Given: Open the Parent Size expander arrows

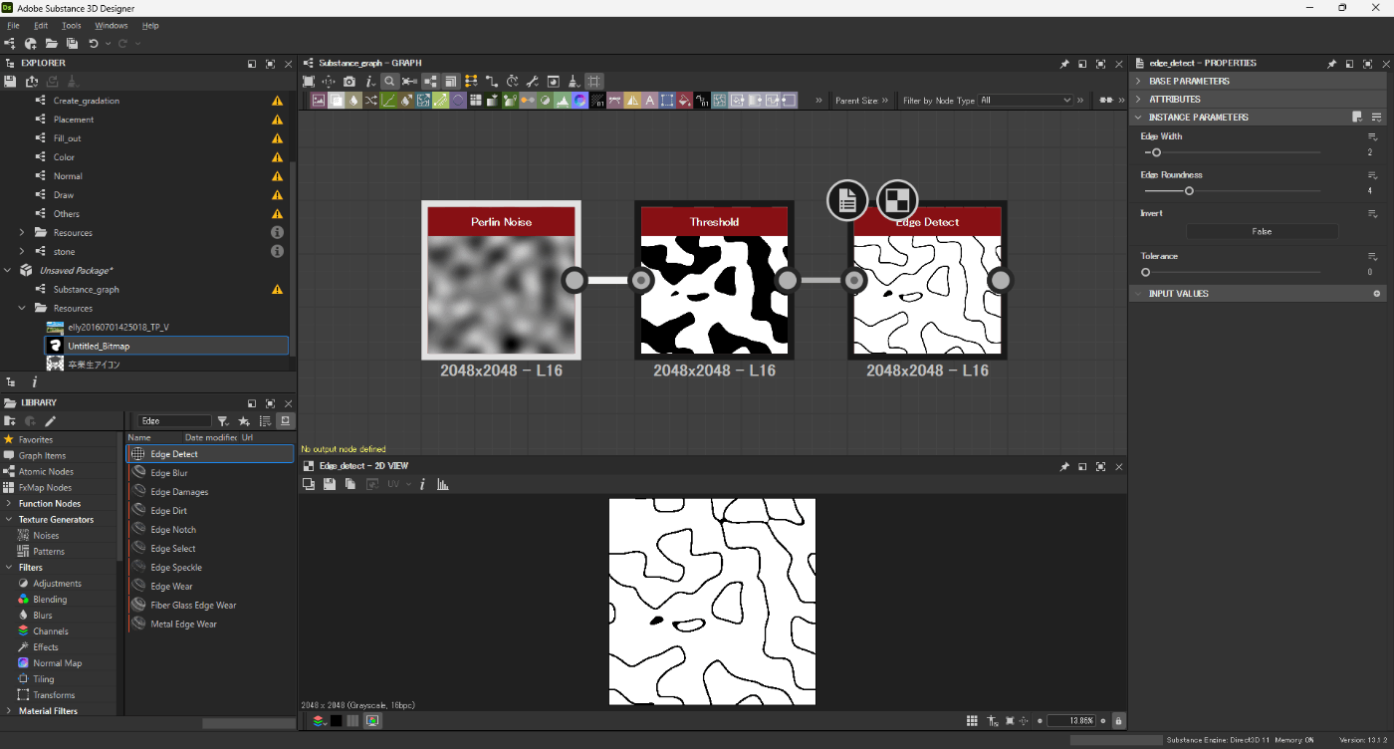Looking at the screenshot, I should click(x=884, y=101).
